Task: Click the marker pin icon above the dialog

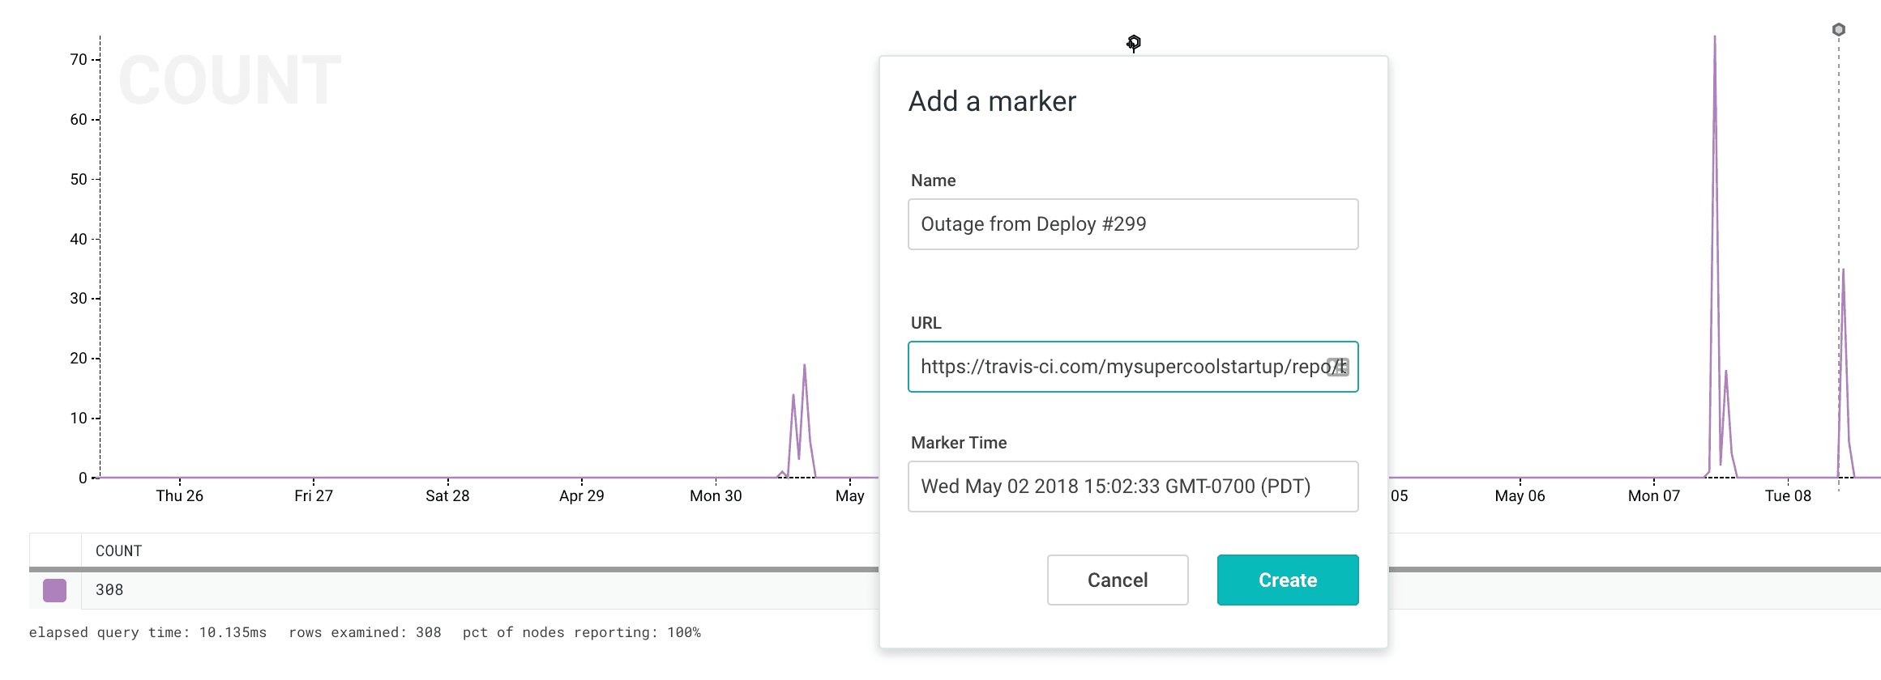Action: (x=1134, y=43)
